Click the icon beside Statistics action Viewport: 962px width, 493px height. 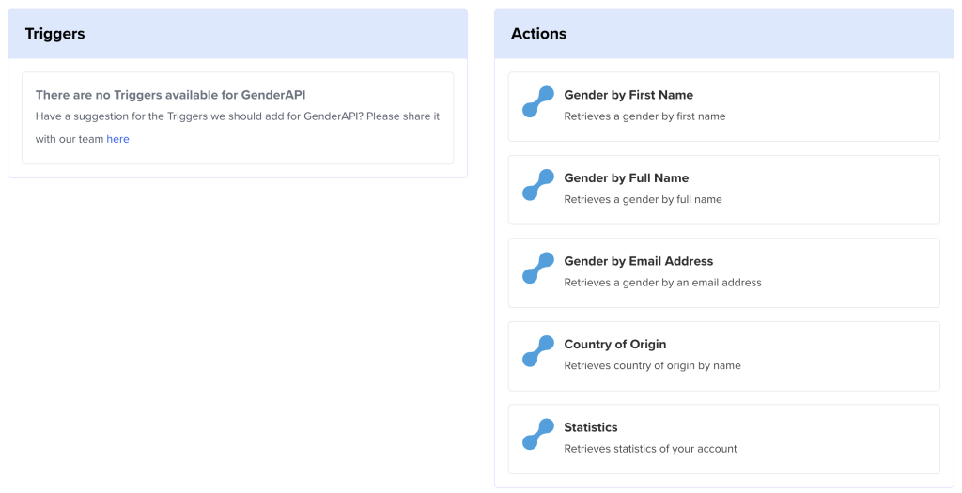pos(538,435)
